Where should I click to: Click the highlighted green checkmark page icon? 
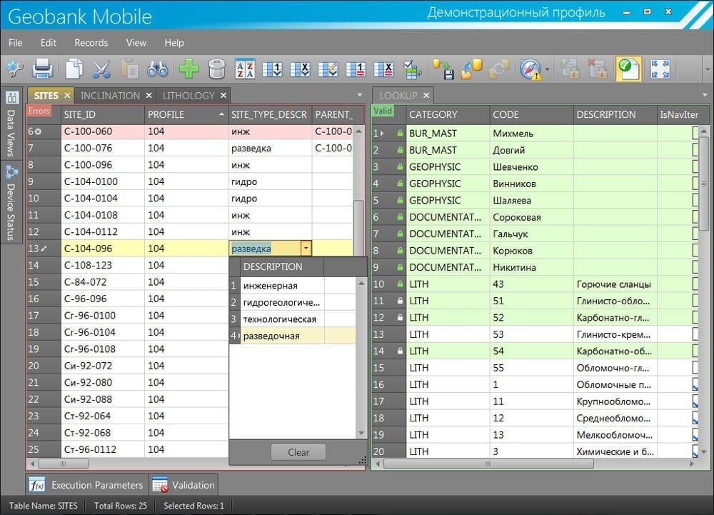click(628, 69)
